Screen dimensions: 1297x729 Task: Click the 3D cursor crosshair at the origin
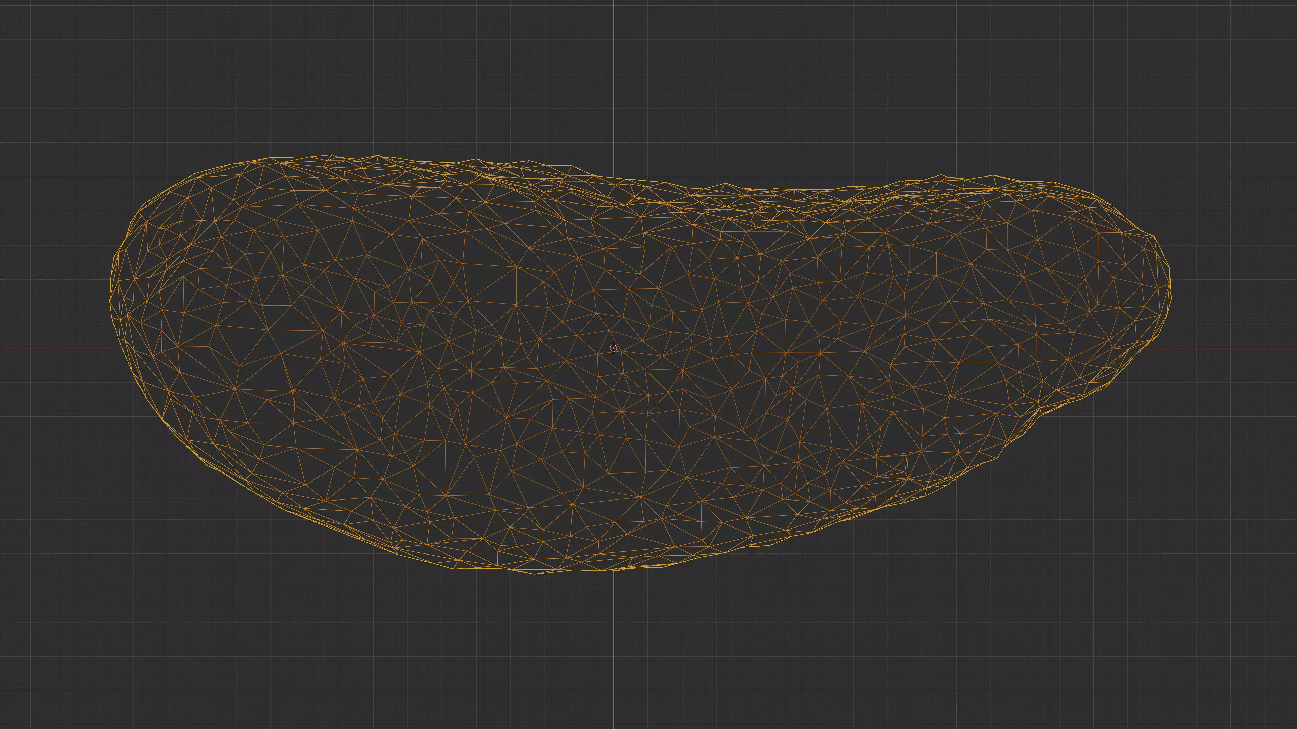pyautogui.click(x=613, y=348)
